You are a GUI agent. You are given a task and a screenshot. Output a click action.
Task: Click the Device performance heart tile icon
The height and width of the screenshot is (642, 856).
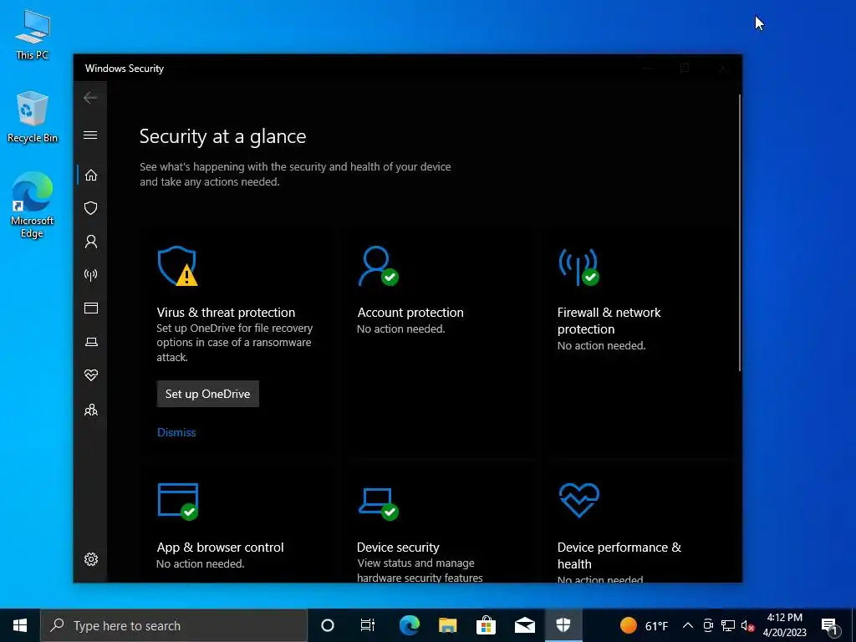tap(578, 500)
